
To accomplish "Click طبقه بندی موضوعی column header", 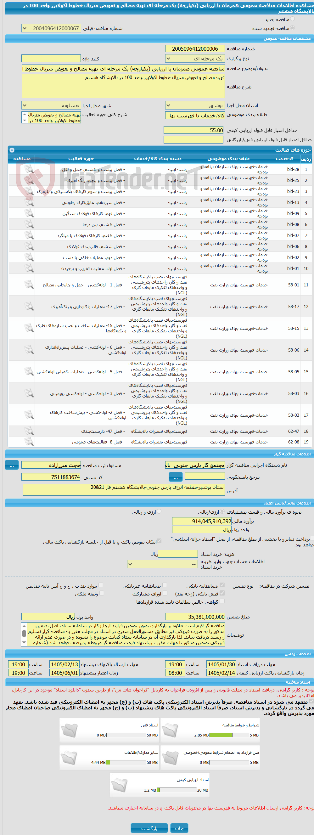I will coord(228,159).
